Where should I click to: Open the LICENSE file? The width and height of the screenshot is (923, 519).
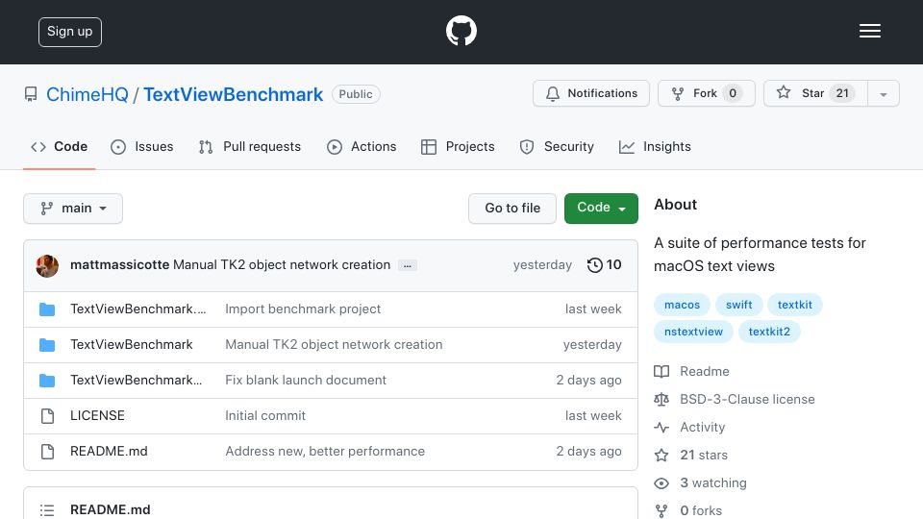coord(97,415)
